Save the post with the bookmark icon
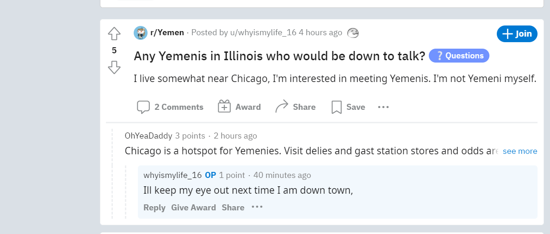This screenshot has height=234, width=550. coord(337,107)
